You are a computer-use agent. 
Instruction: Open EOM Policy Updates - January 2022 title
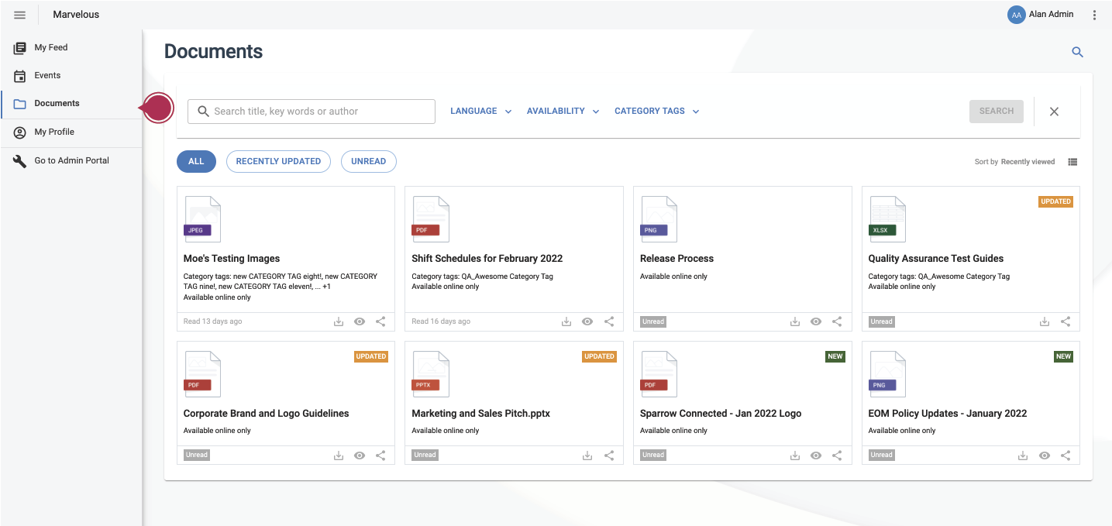point(948,414)
